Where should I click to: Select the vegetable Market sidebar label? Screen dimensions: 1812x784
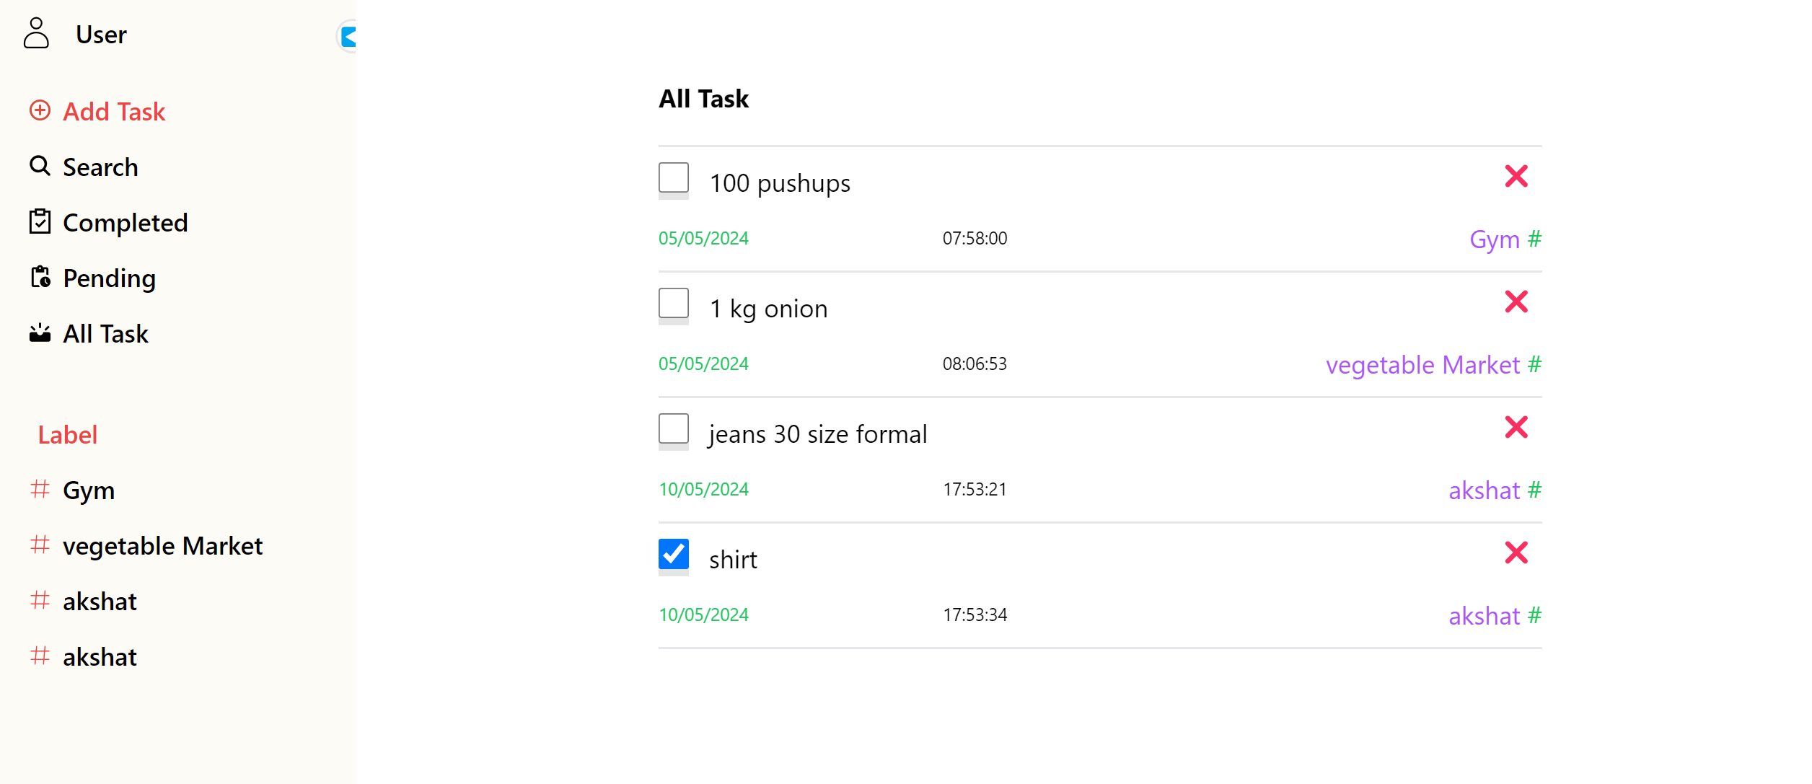162,546
